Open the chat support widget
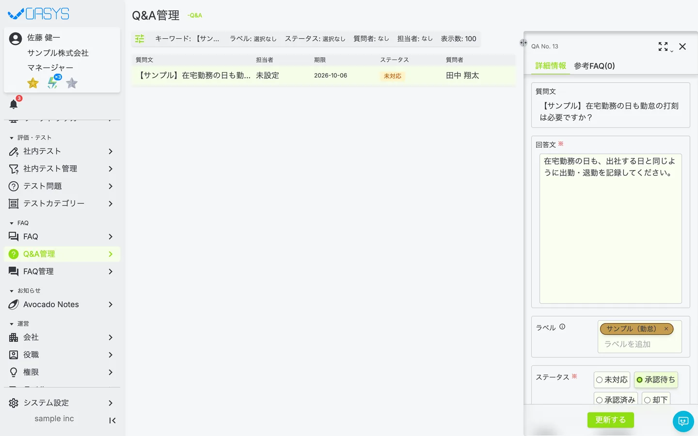This screenshot has height=436, width=698. pos(683,421)
